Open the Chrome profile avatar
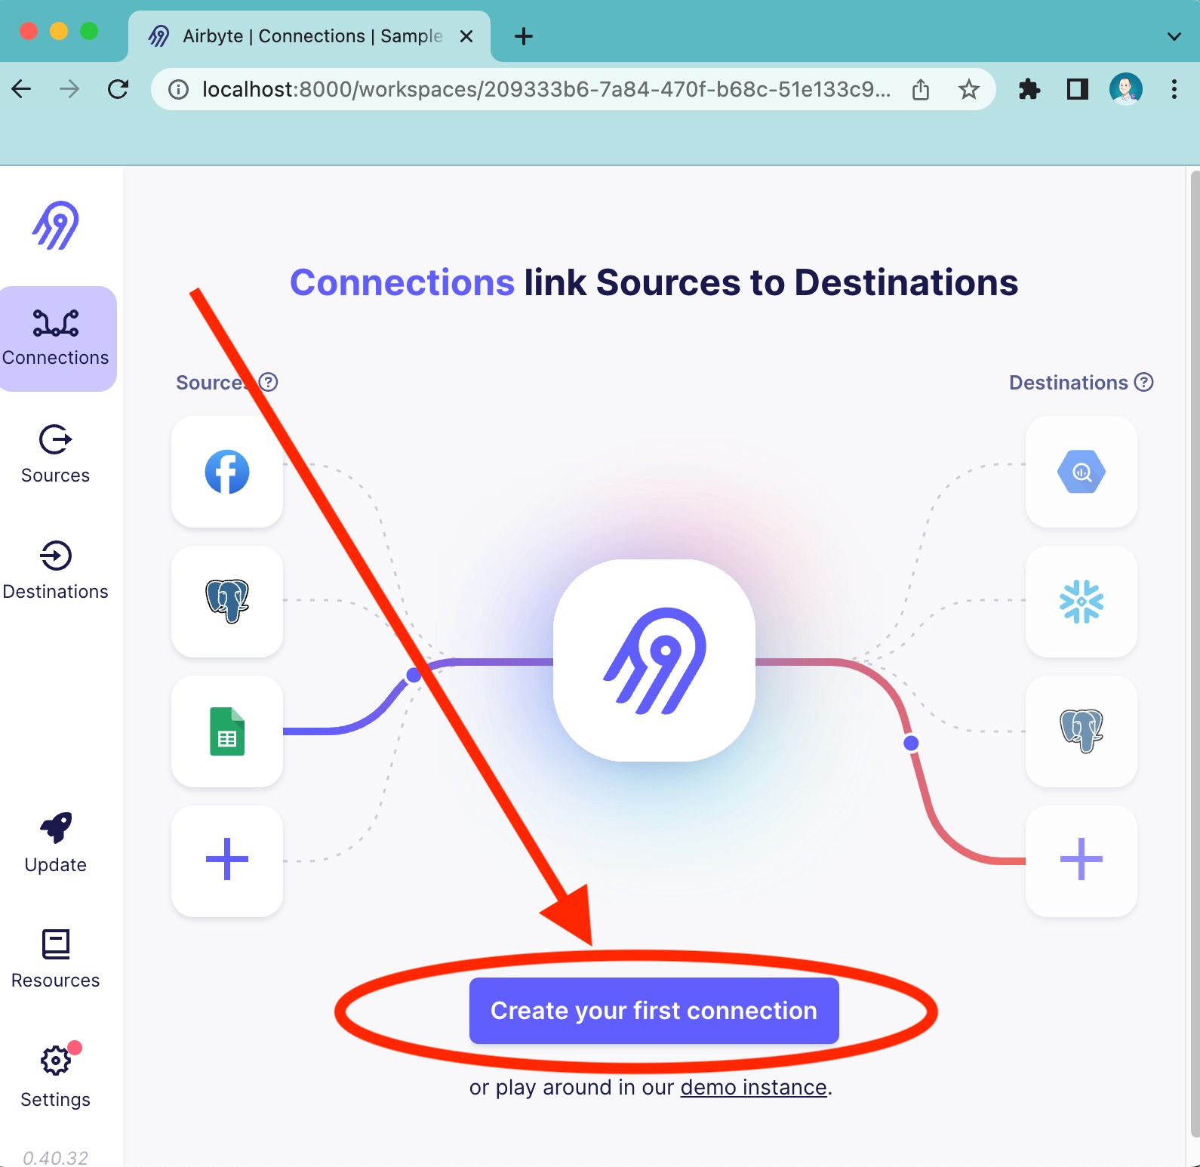The image size is (1200, 1167). [1126, 89]
